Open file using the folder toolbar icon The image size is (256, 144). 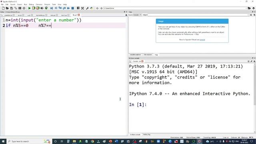tap(7, 8)
